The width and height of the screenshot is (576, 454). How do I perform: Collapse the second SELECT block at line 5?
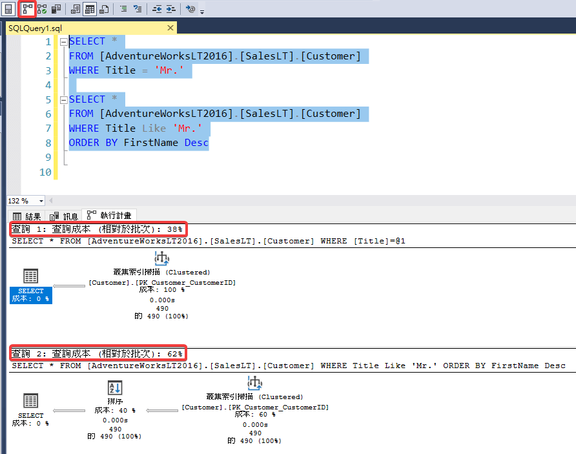click(x=63, y=100)
